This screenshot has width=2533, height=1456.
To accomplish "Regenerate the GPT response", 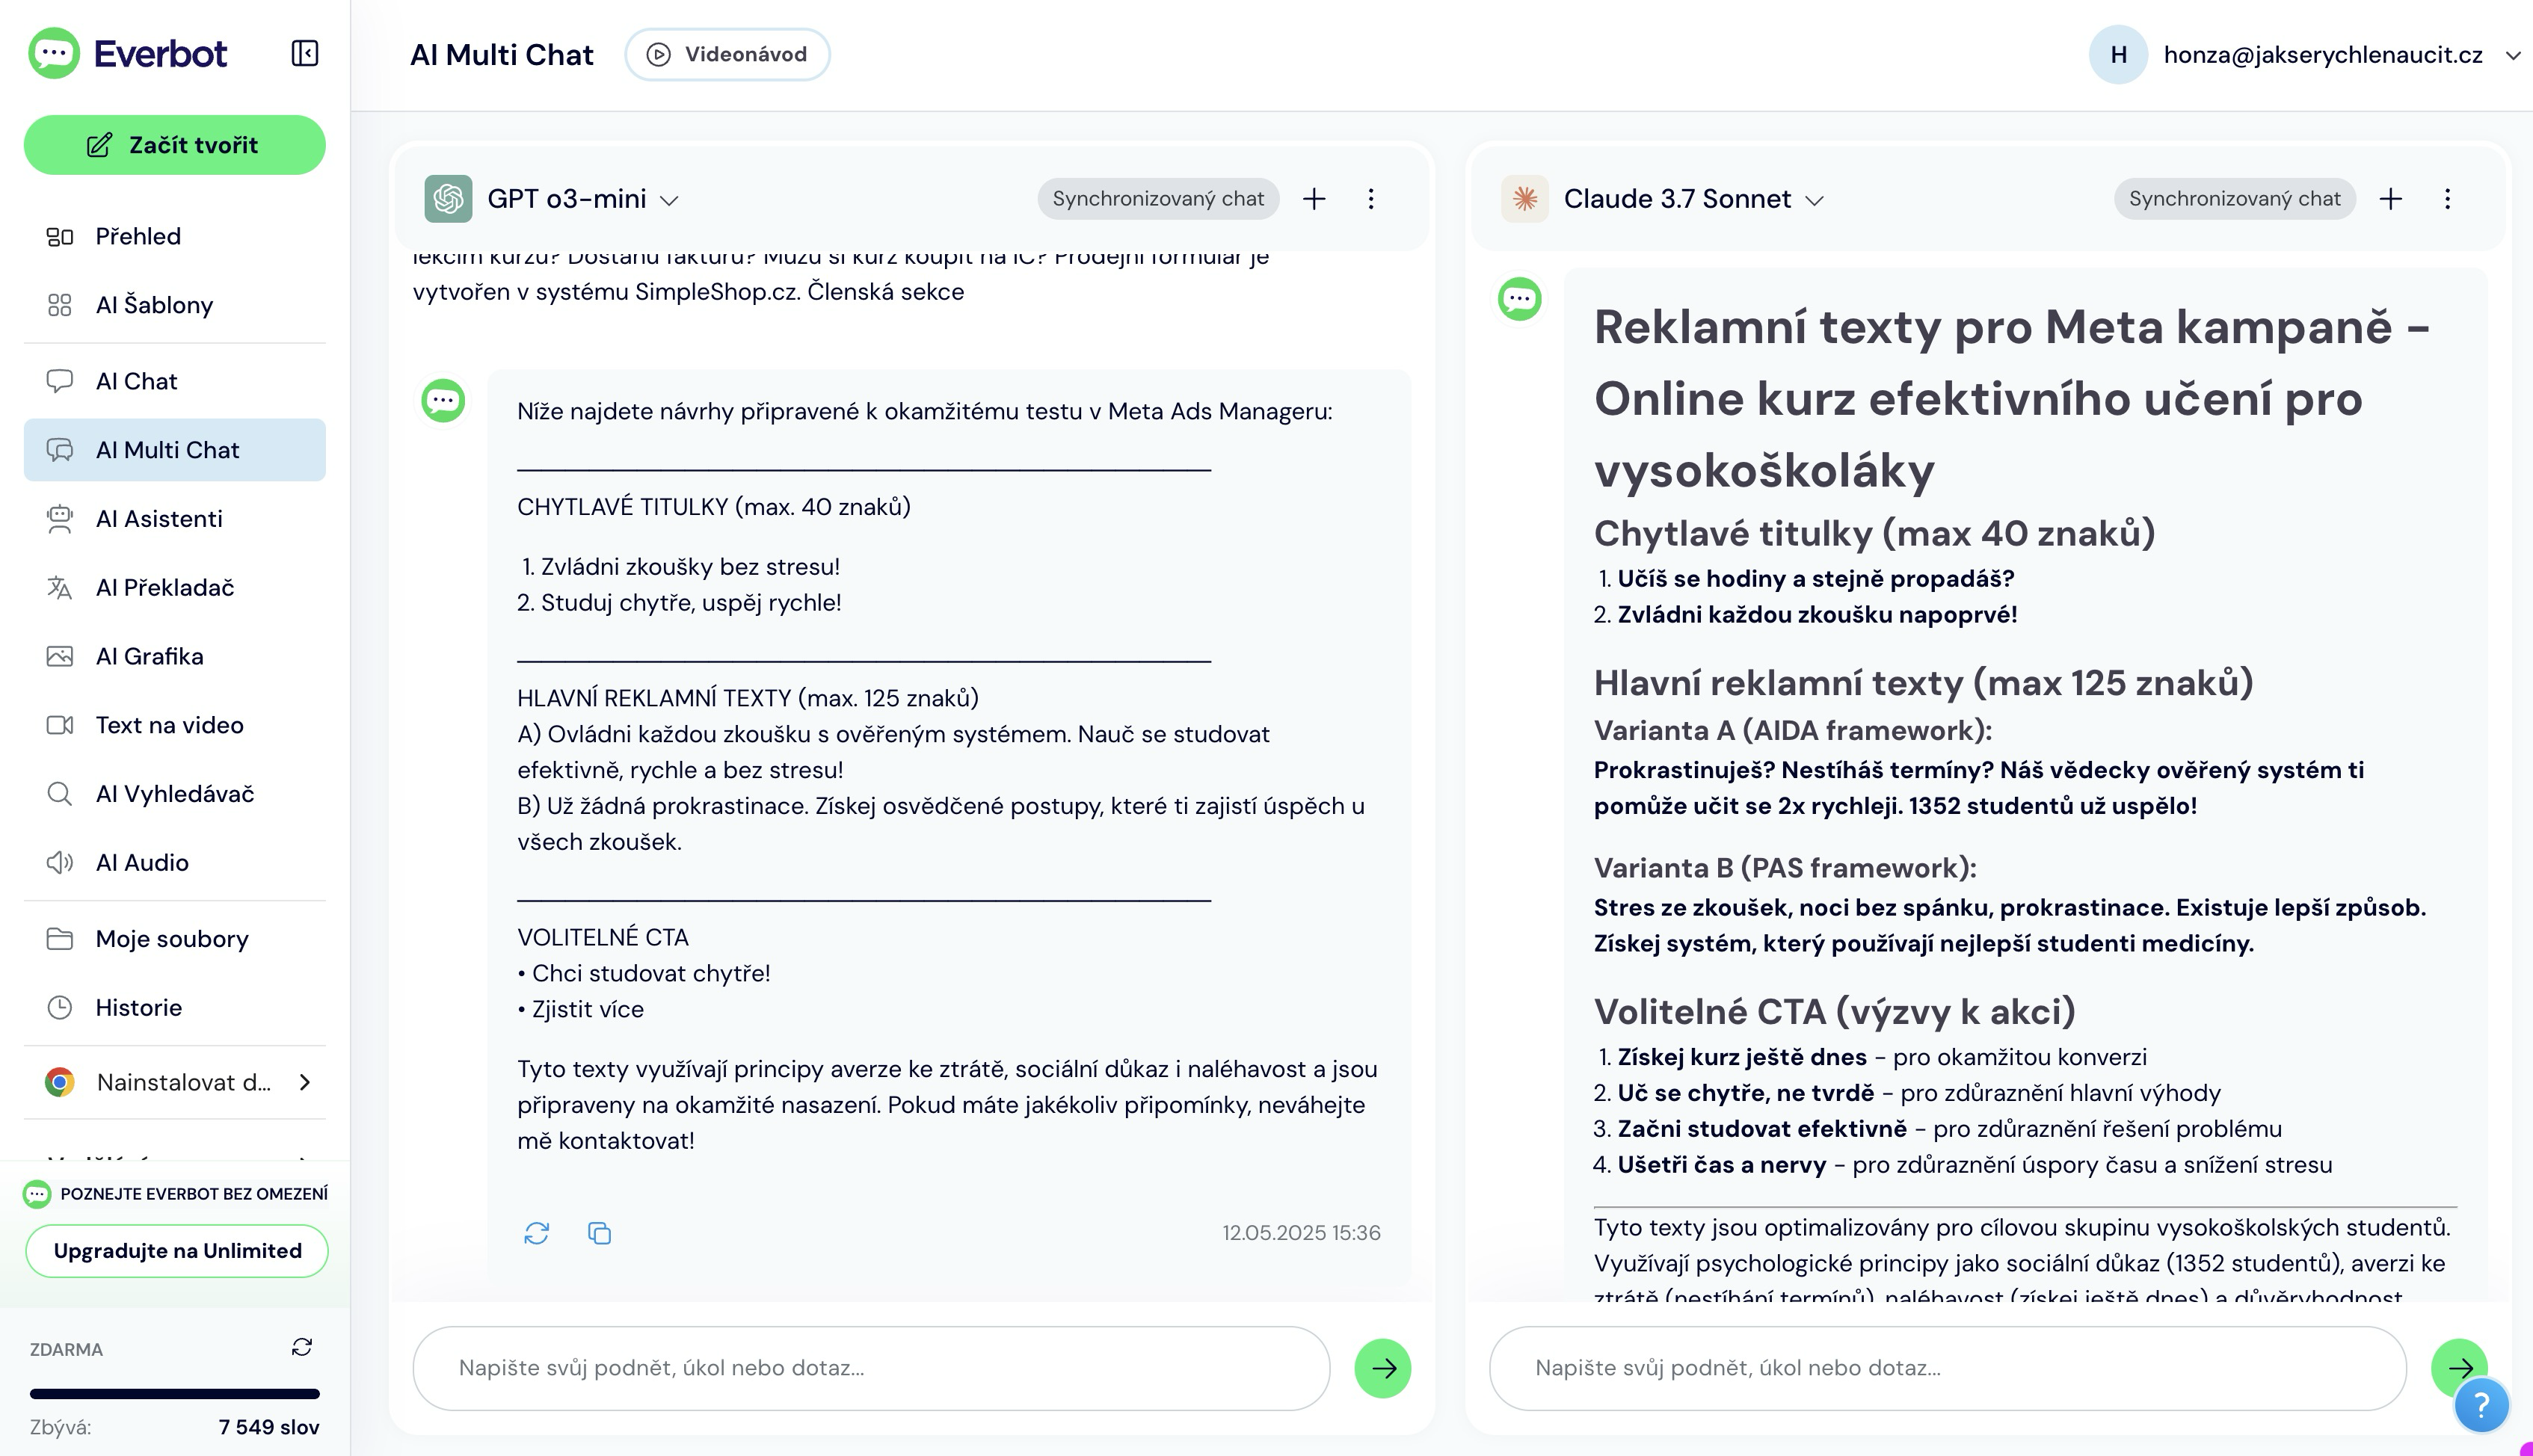I will pos(536,1233).
